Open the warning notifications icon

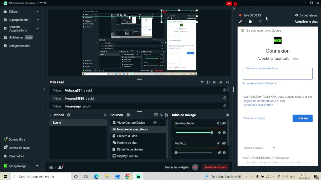[x=60, y=167]
